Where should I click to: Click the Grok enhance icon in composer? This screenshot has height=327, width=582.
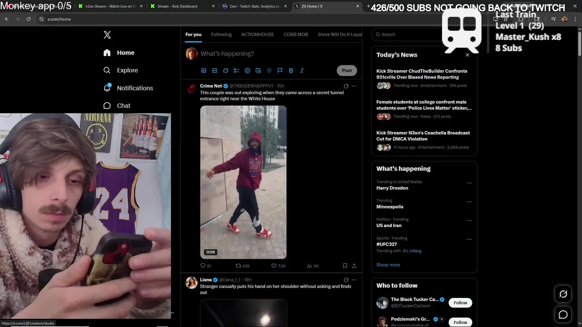tap(226, 70)
